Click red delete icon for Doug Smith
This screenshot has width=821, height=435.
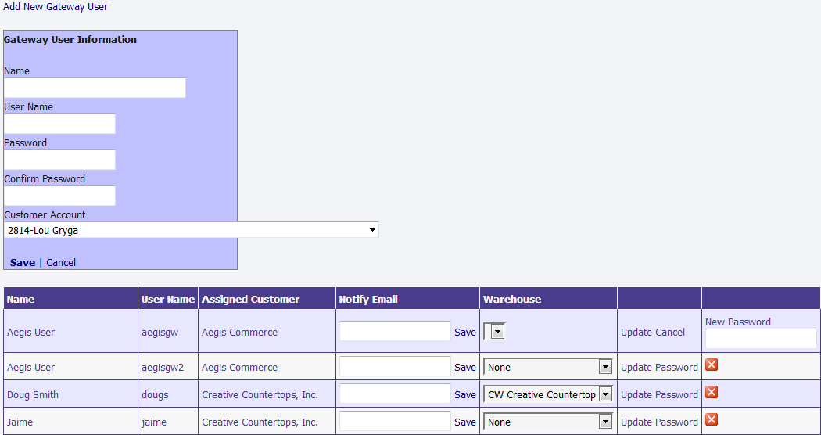(712, 393)
